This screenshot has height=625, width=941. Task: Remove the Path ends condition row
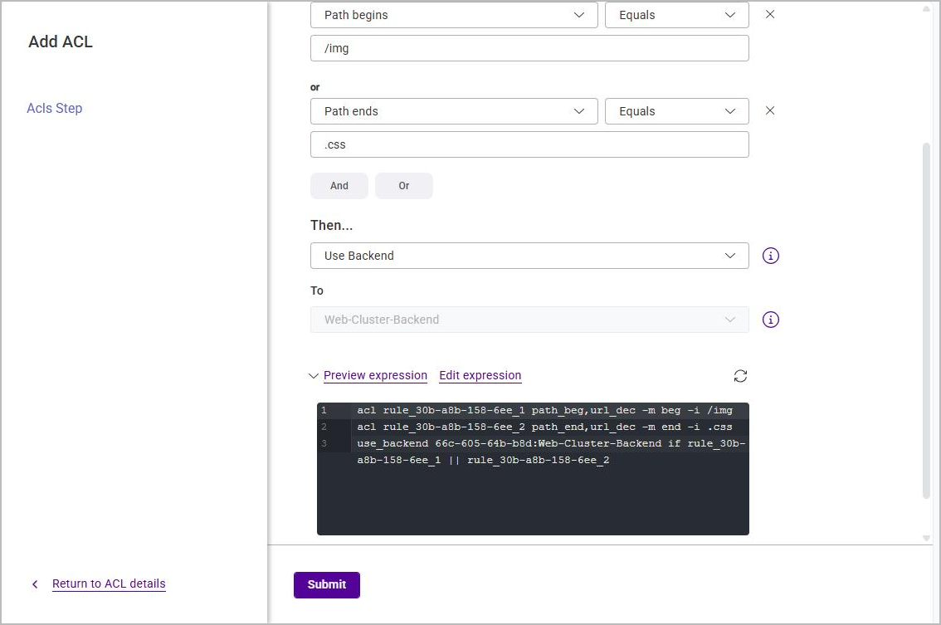770,110
